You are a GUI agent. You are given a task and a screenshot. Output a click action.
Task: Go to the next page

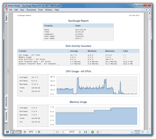pyautogui.click(x=80, y=132)
